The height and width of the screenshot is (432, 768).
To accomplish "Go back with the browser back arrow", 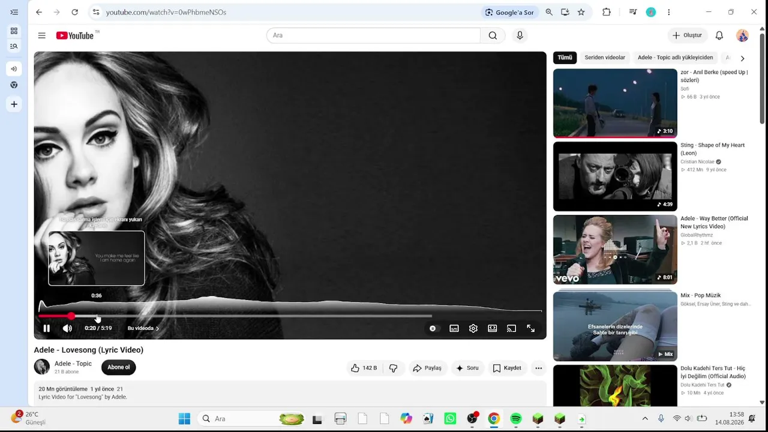I will tap(39, 12).
